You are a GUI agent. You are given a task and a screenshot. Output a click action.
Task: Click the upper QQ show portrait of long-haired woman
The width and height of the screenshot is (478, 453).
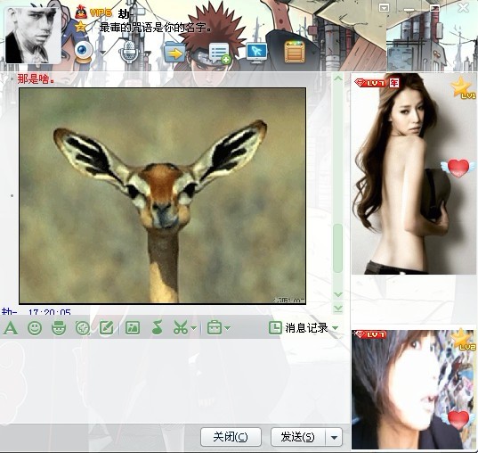click(413, 174)
